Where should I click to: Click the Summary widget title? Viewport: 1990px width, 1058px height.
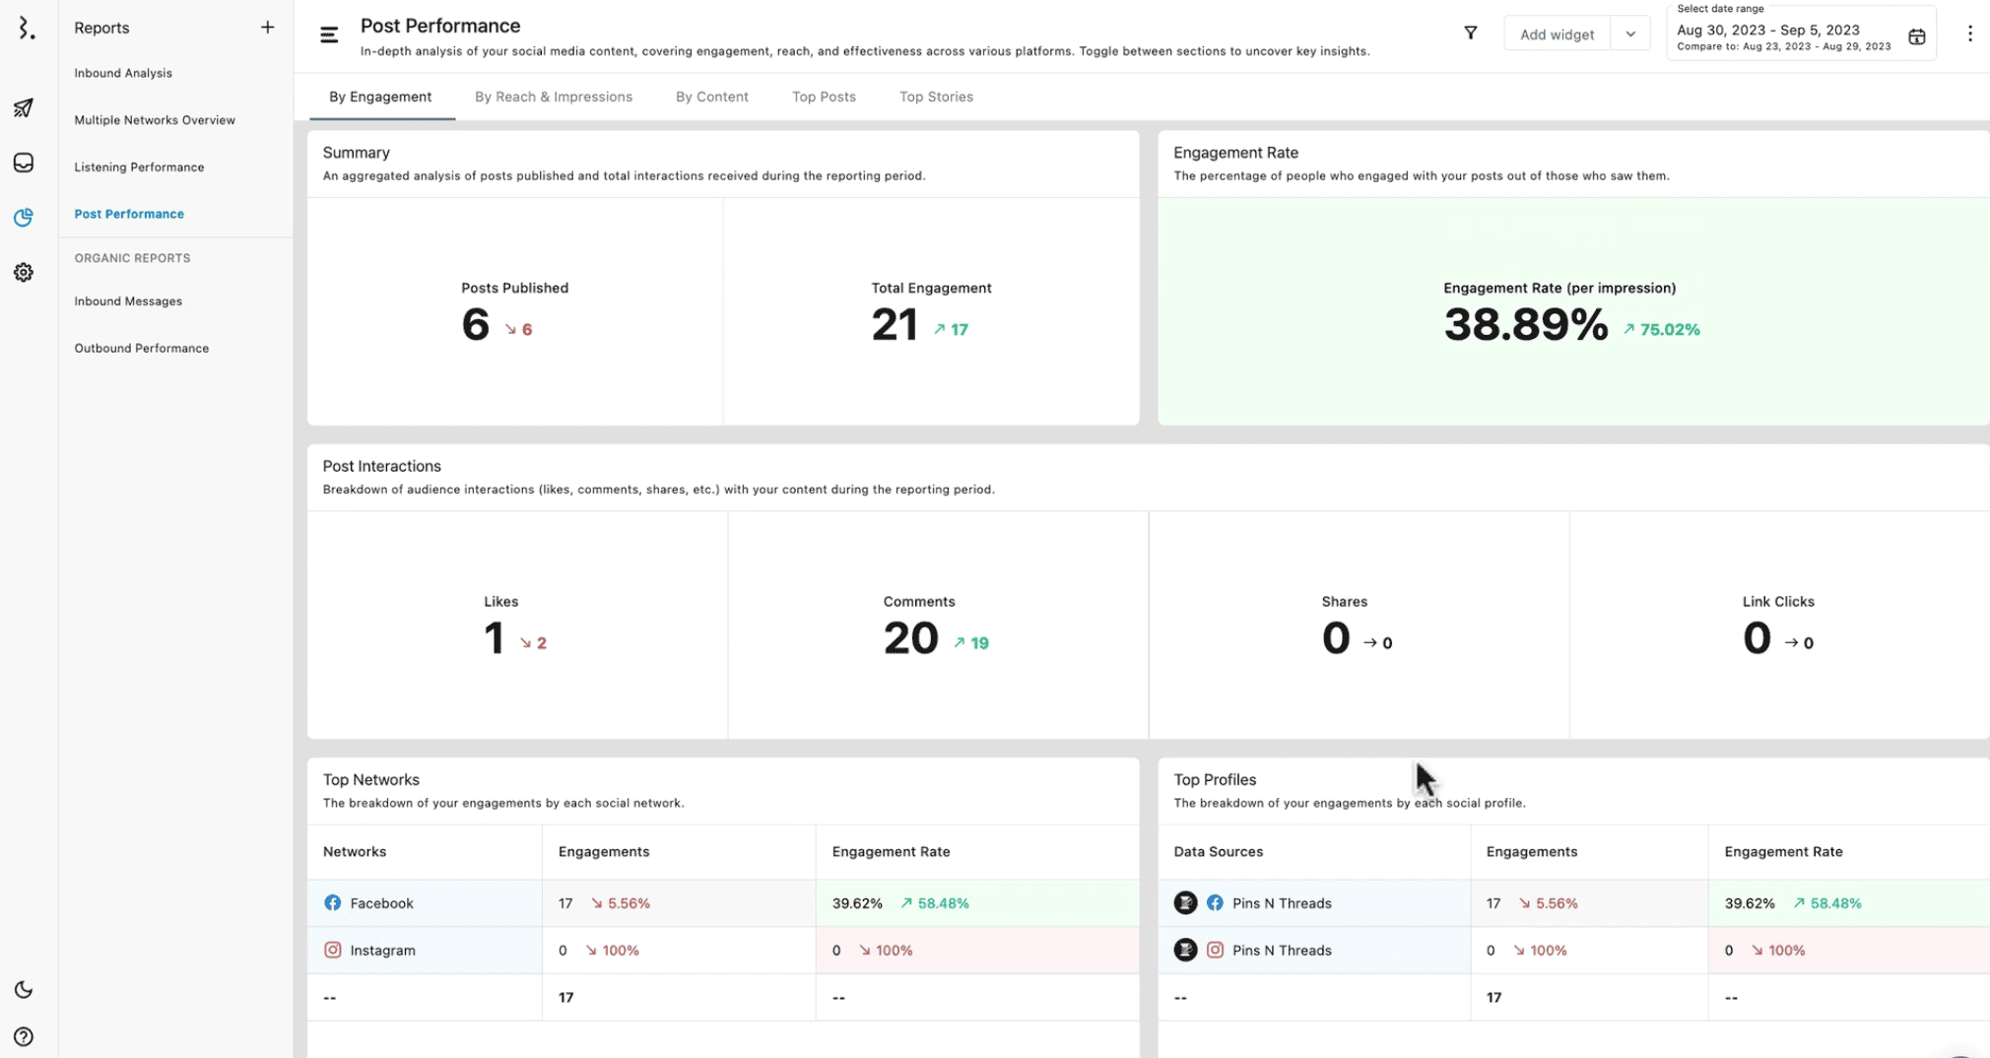pos(357,153)
